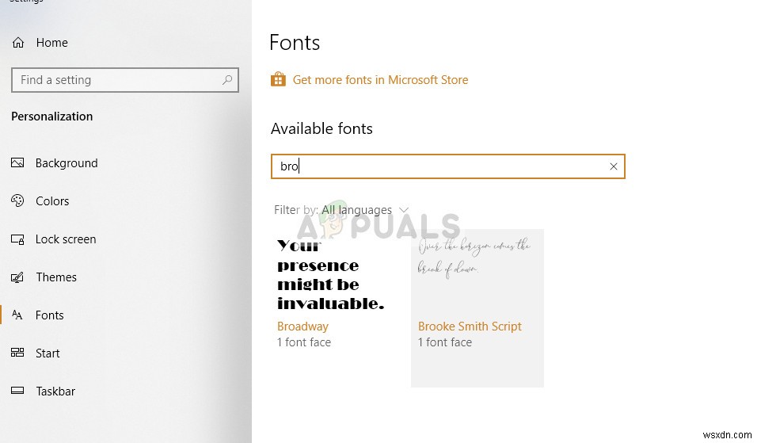Open the Home settings label

(52, 43)
